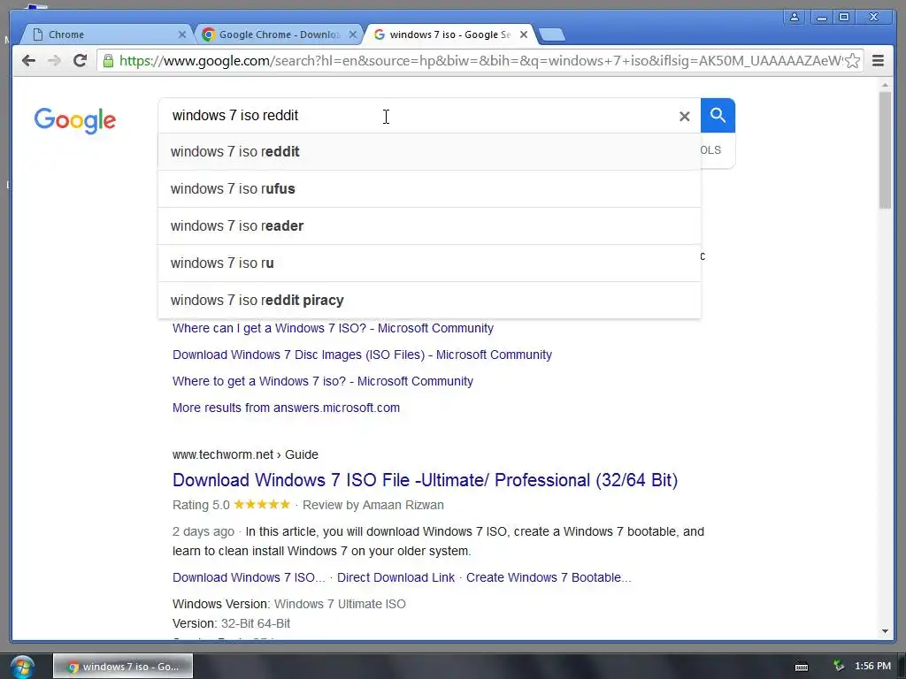Open 'Download Windows 7 Disc Images (ISO Files)' link
This screenshot has width=906, height=679.
362,355
